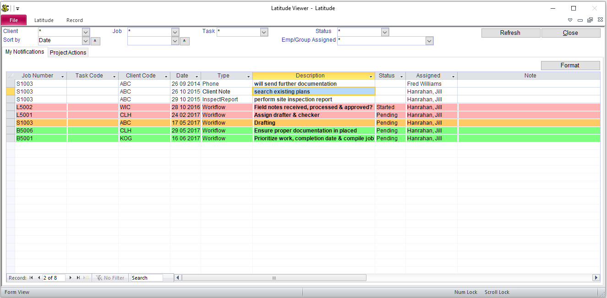Restore the inner document window
Viewport: 607px width, 298px height.
click(590, 20)
